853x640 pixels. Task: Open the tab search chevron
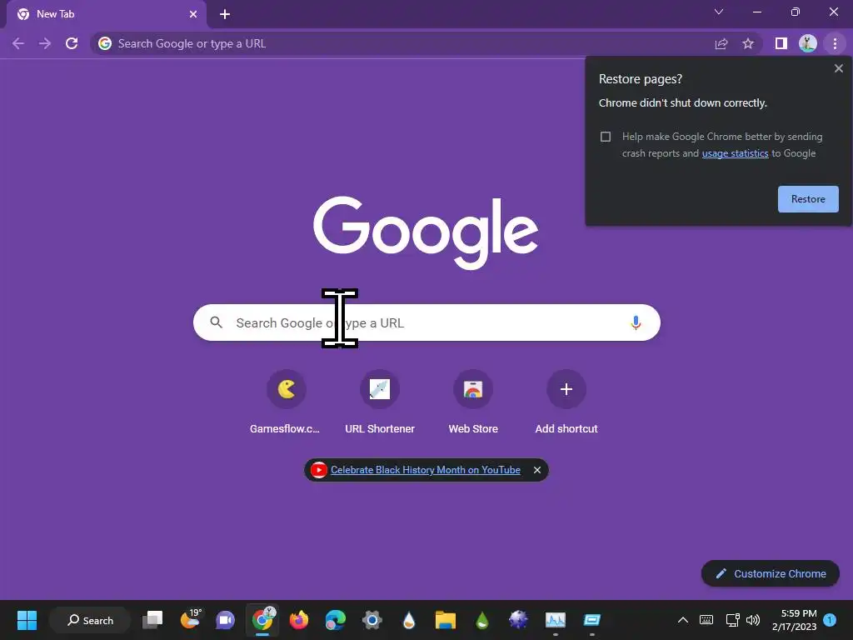719,12
